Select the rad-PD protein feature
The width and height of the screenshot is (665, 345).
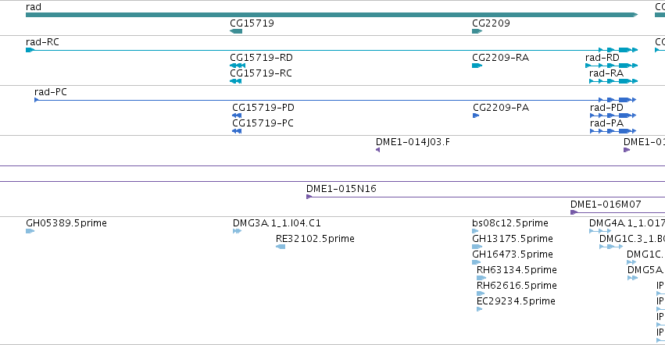pyautogui.click(x=613, y=116)
